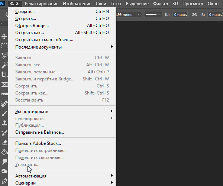
Task: Open the stroke line style dropdown
Action: pos(153,14)
